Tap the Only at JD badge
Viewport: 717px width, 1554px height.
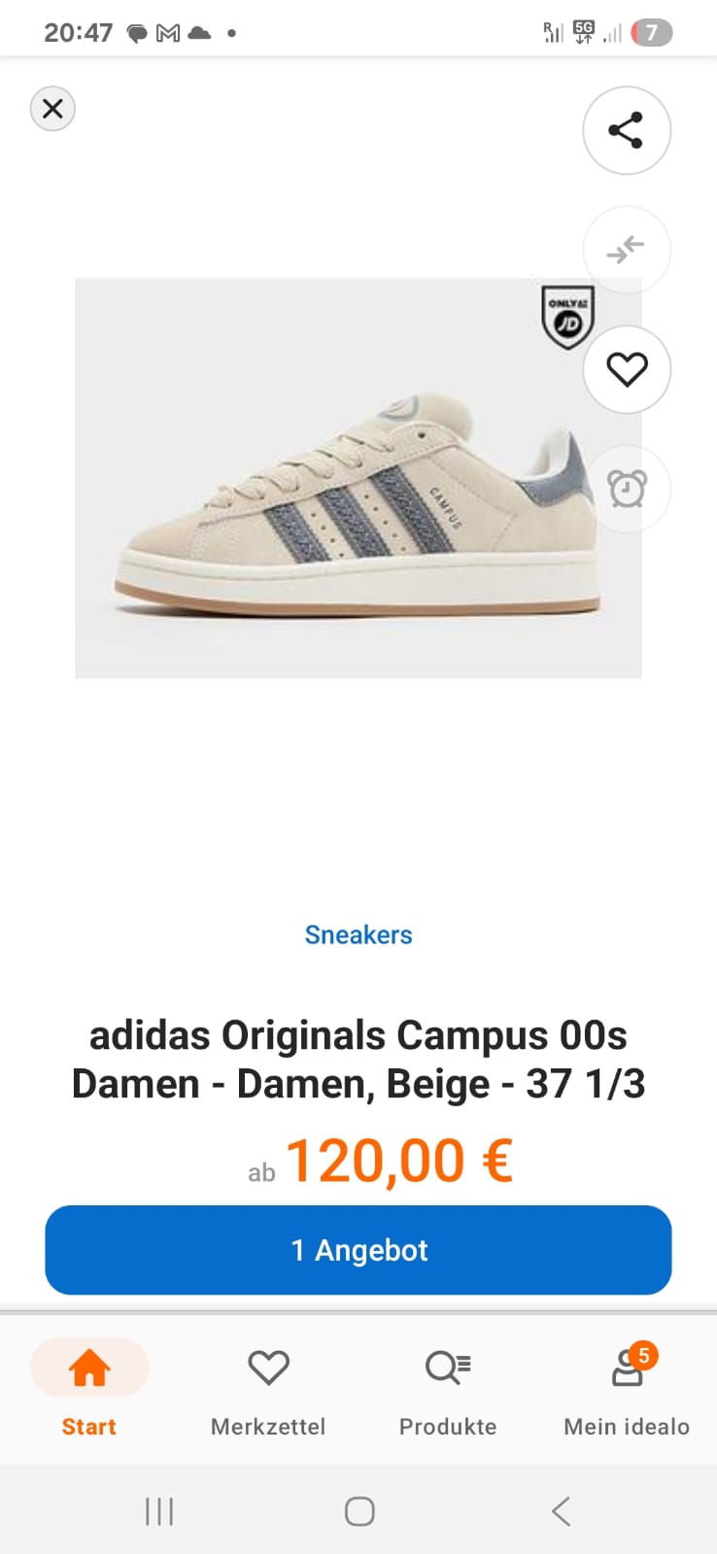pos(567,317)
